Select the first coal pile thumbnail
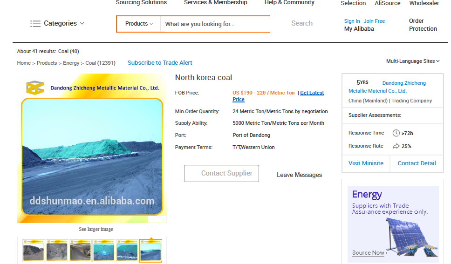 coord(34,250)
